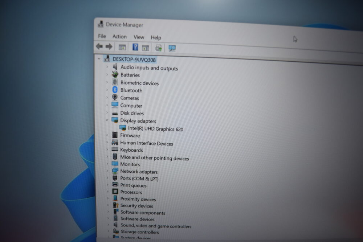Click the keyboard icon beside Keyboards
Screen dimensions: 363x242
tap(115, 149)
